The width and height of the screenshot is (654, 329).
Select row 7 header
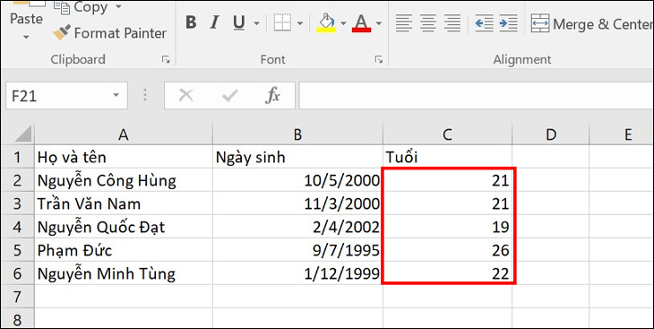point(18,297)
